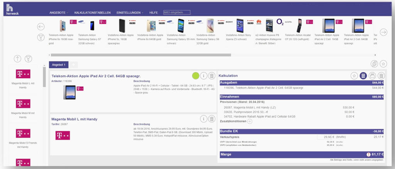Screen dimensions: 395x169
Task: Click the Magenta Mobil L mit Handy card title
Action: click(x=74, y=119)
